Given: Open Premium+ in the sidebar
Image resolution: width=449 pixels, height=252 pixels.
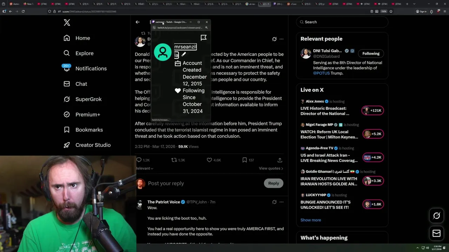Looking at the screenshot, I should click(82, 114).
